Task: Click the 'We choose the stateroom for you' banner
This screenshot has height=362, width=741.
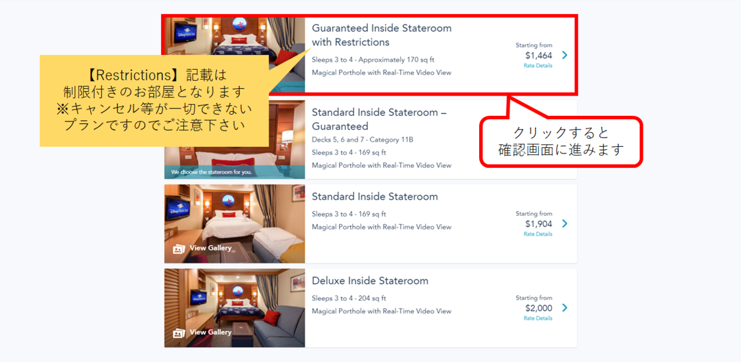Action: (235, 172)
